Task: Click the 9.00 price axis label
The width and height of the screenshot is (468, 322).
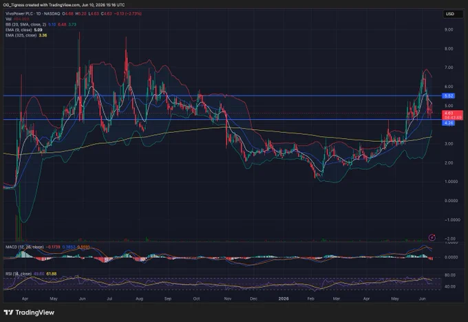Action: coord(449,30)
